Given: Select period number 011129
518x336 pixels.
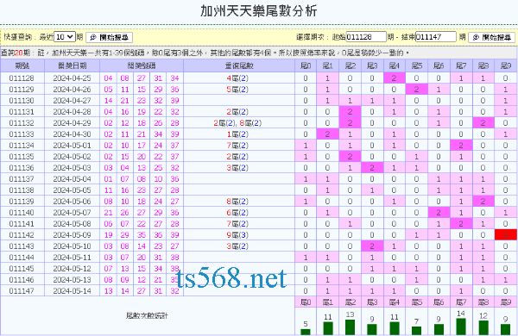Looking at the screenshot, I should point(22,90).
